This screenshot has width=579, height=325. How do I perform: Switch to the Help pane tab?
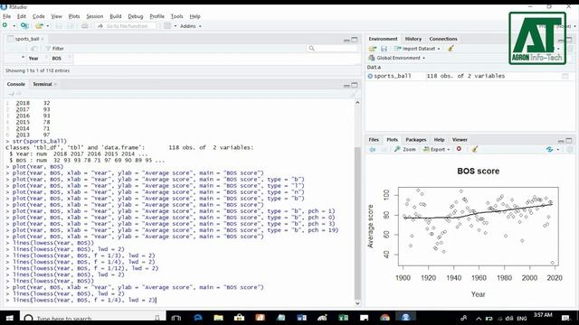pos(439,140)
